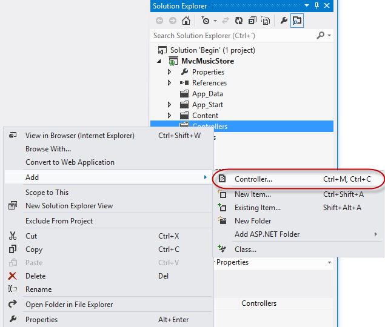Open the Solution Explorer window position dropdown
385x327 pixels.
coord(307,6)
